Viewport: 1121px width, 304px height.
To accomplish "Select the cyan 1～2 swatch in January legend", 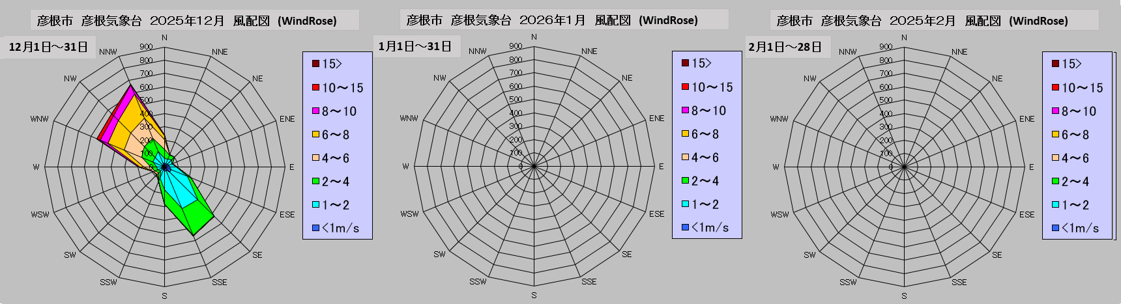I will click(685, 204).
